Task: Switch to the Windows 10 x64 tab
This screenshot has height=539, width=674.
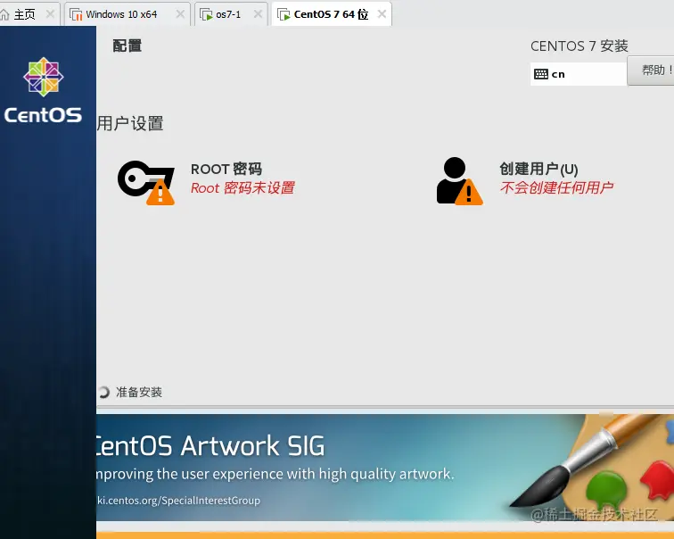Action: [x=127, y=14]
